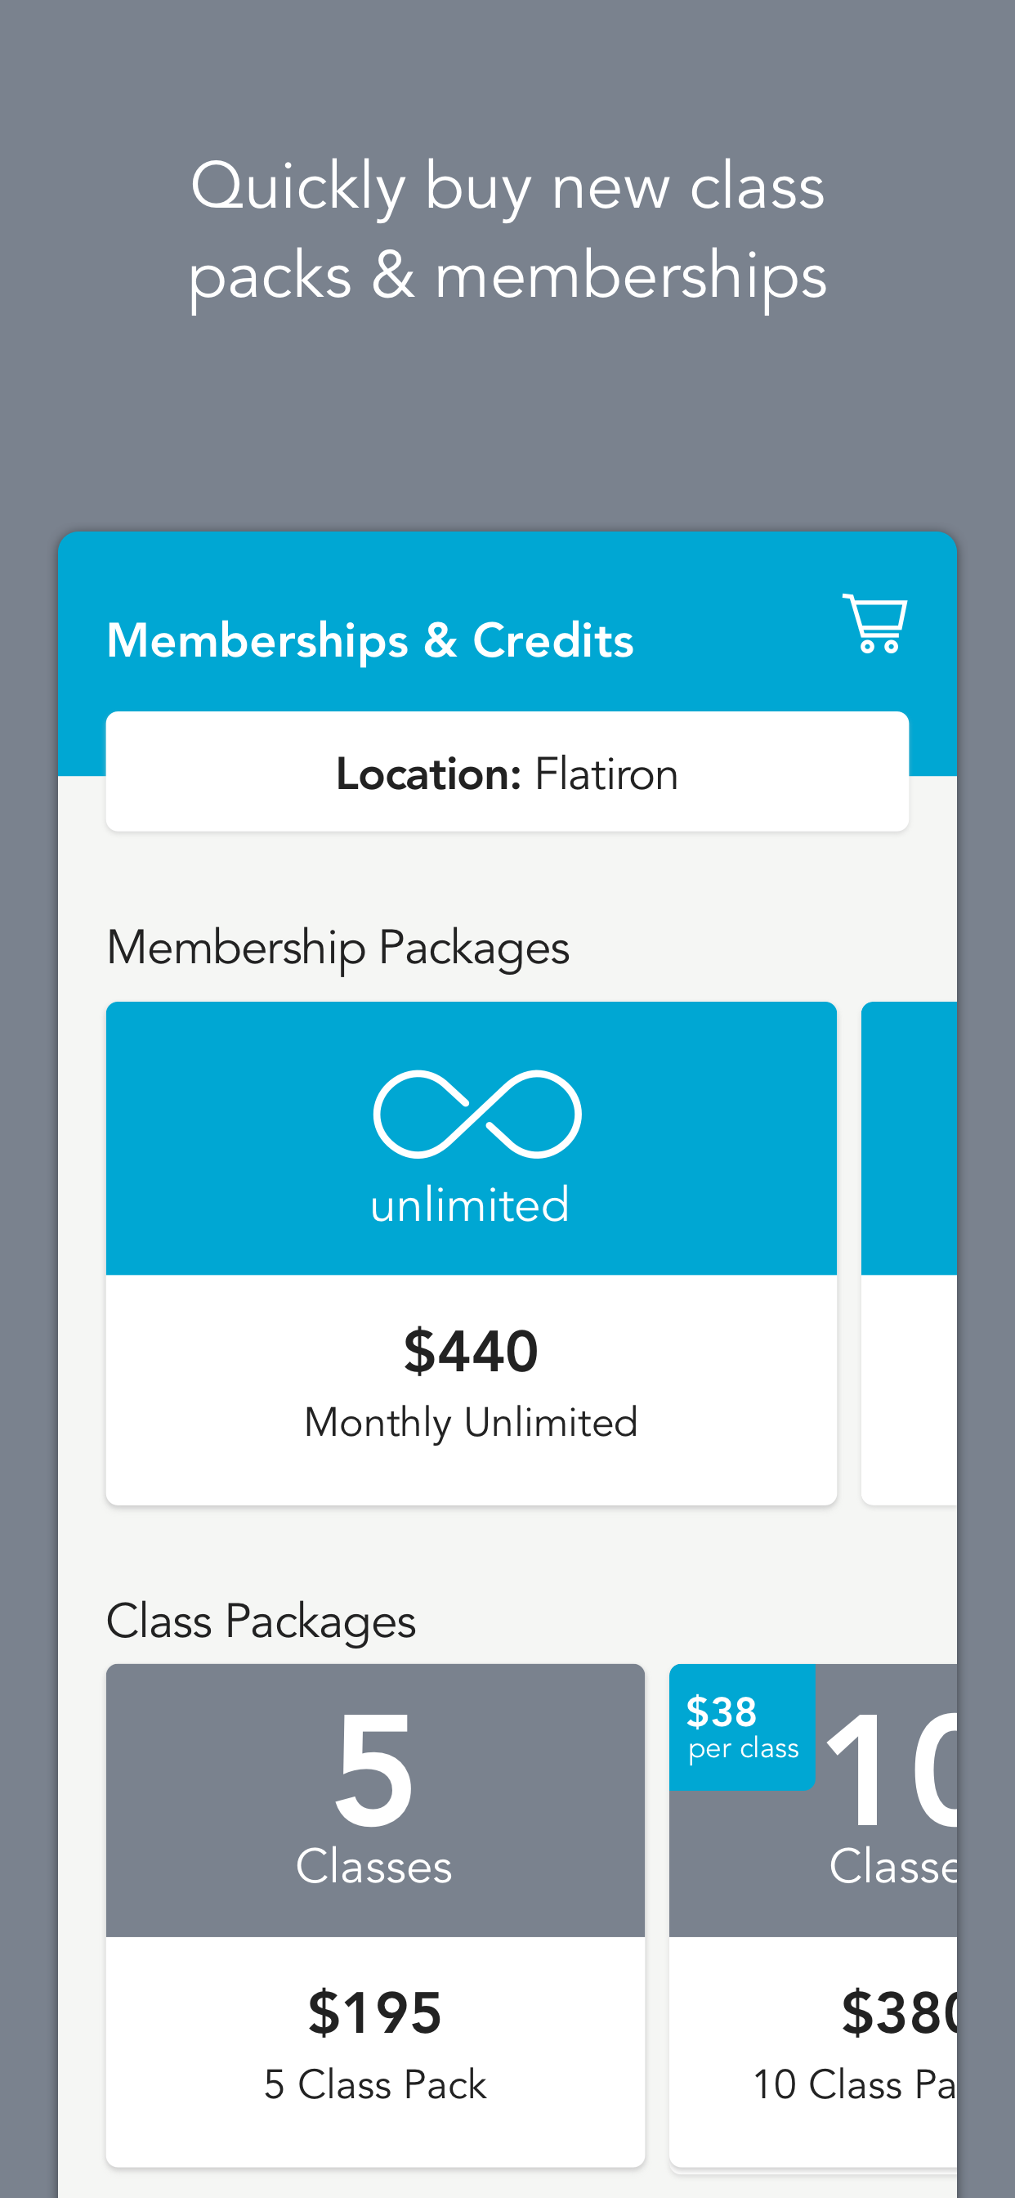Tap the unlimited text on blue banner

[x=470, y=1204]
